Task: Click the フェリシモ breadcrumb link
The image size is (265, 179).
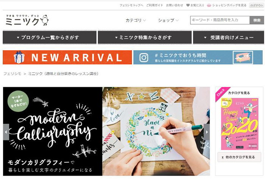Action: (12, 74)
